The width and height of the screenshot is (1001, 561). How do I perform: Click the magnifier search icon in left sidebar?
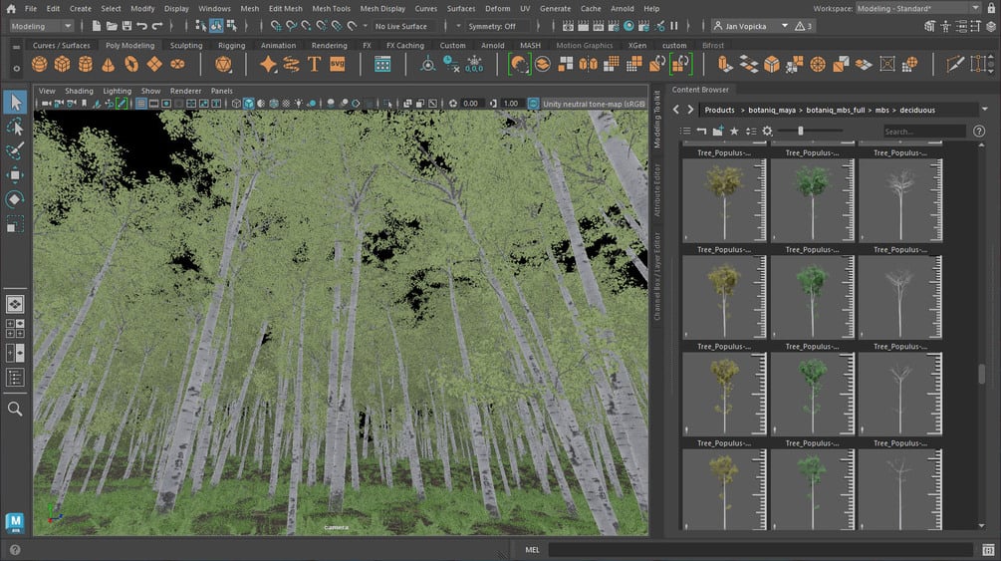coord(15,409)
